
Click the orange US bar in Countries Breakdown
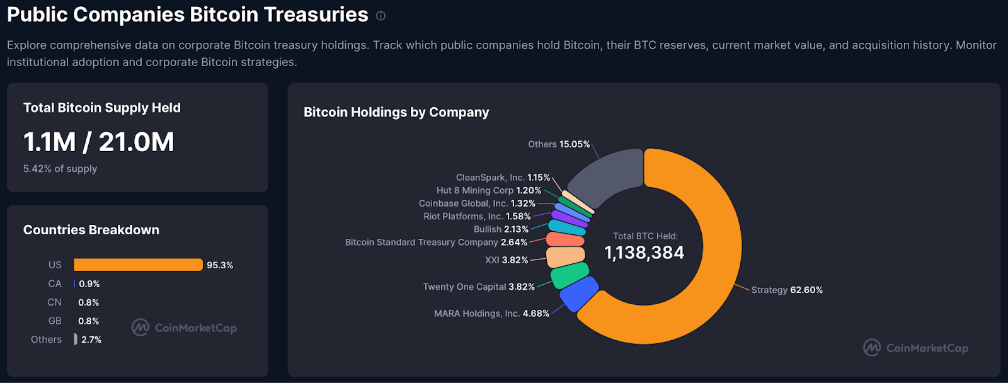pyautogui.click(x=138, y=265)
